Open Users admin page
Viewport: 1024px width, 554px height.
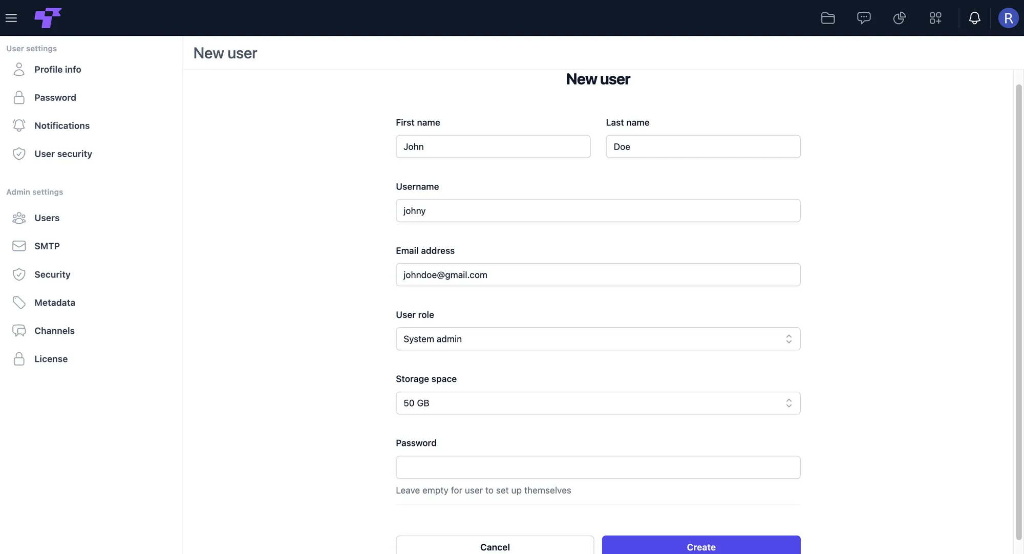(x=47, y=218)
